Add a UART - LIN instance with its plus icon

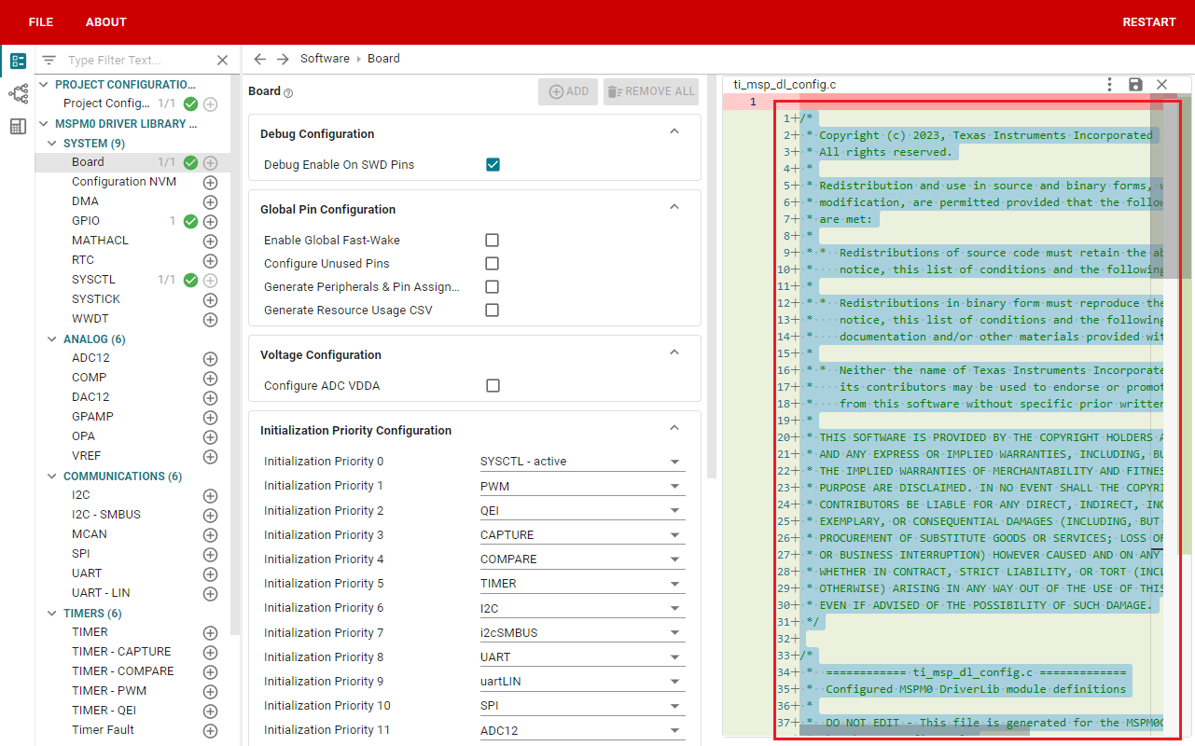(x=210, y=594)
